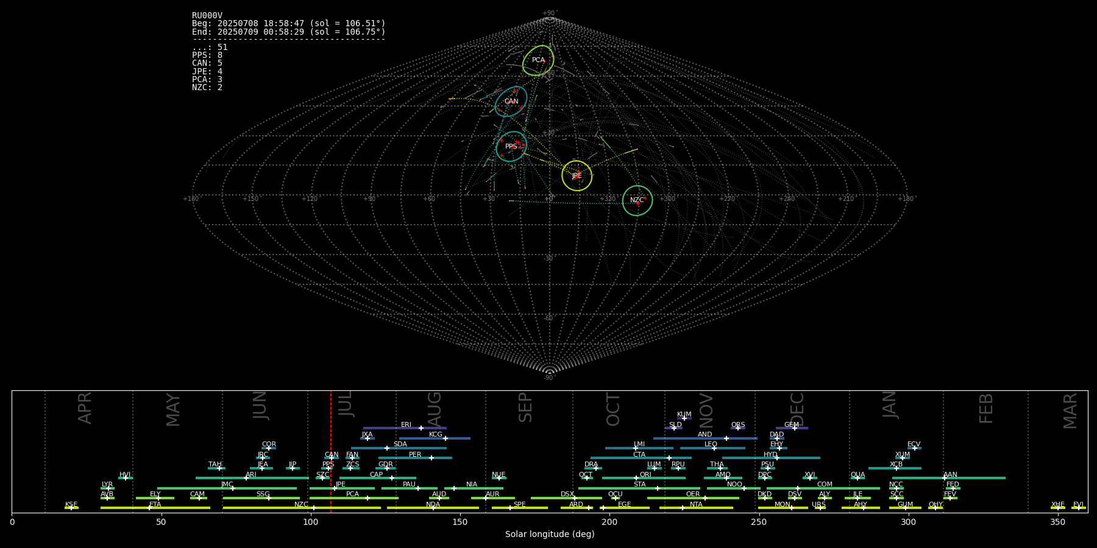Select the COM shower bar in timeline
The height and width of the screenshot is (548, 1097).
[823, 488]
